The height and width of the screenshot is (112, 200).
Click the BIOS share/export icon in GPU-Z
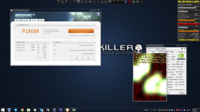point(177,62)
